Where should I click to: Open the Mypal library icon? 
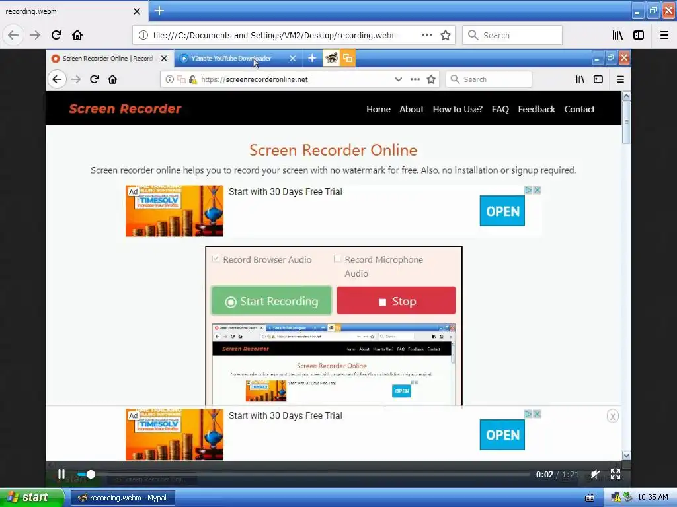[617, 35]
